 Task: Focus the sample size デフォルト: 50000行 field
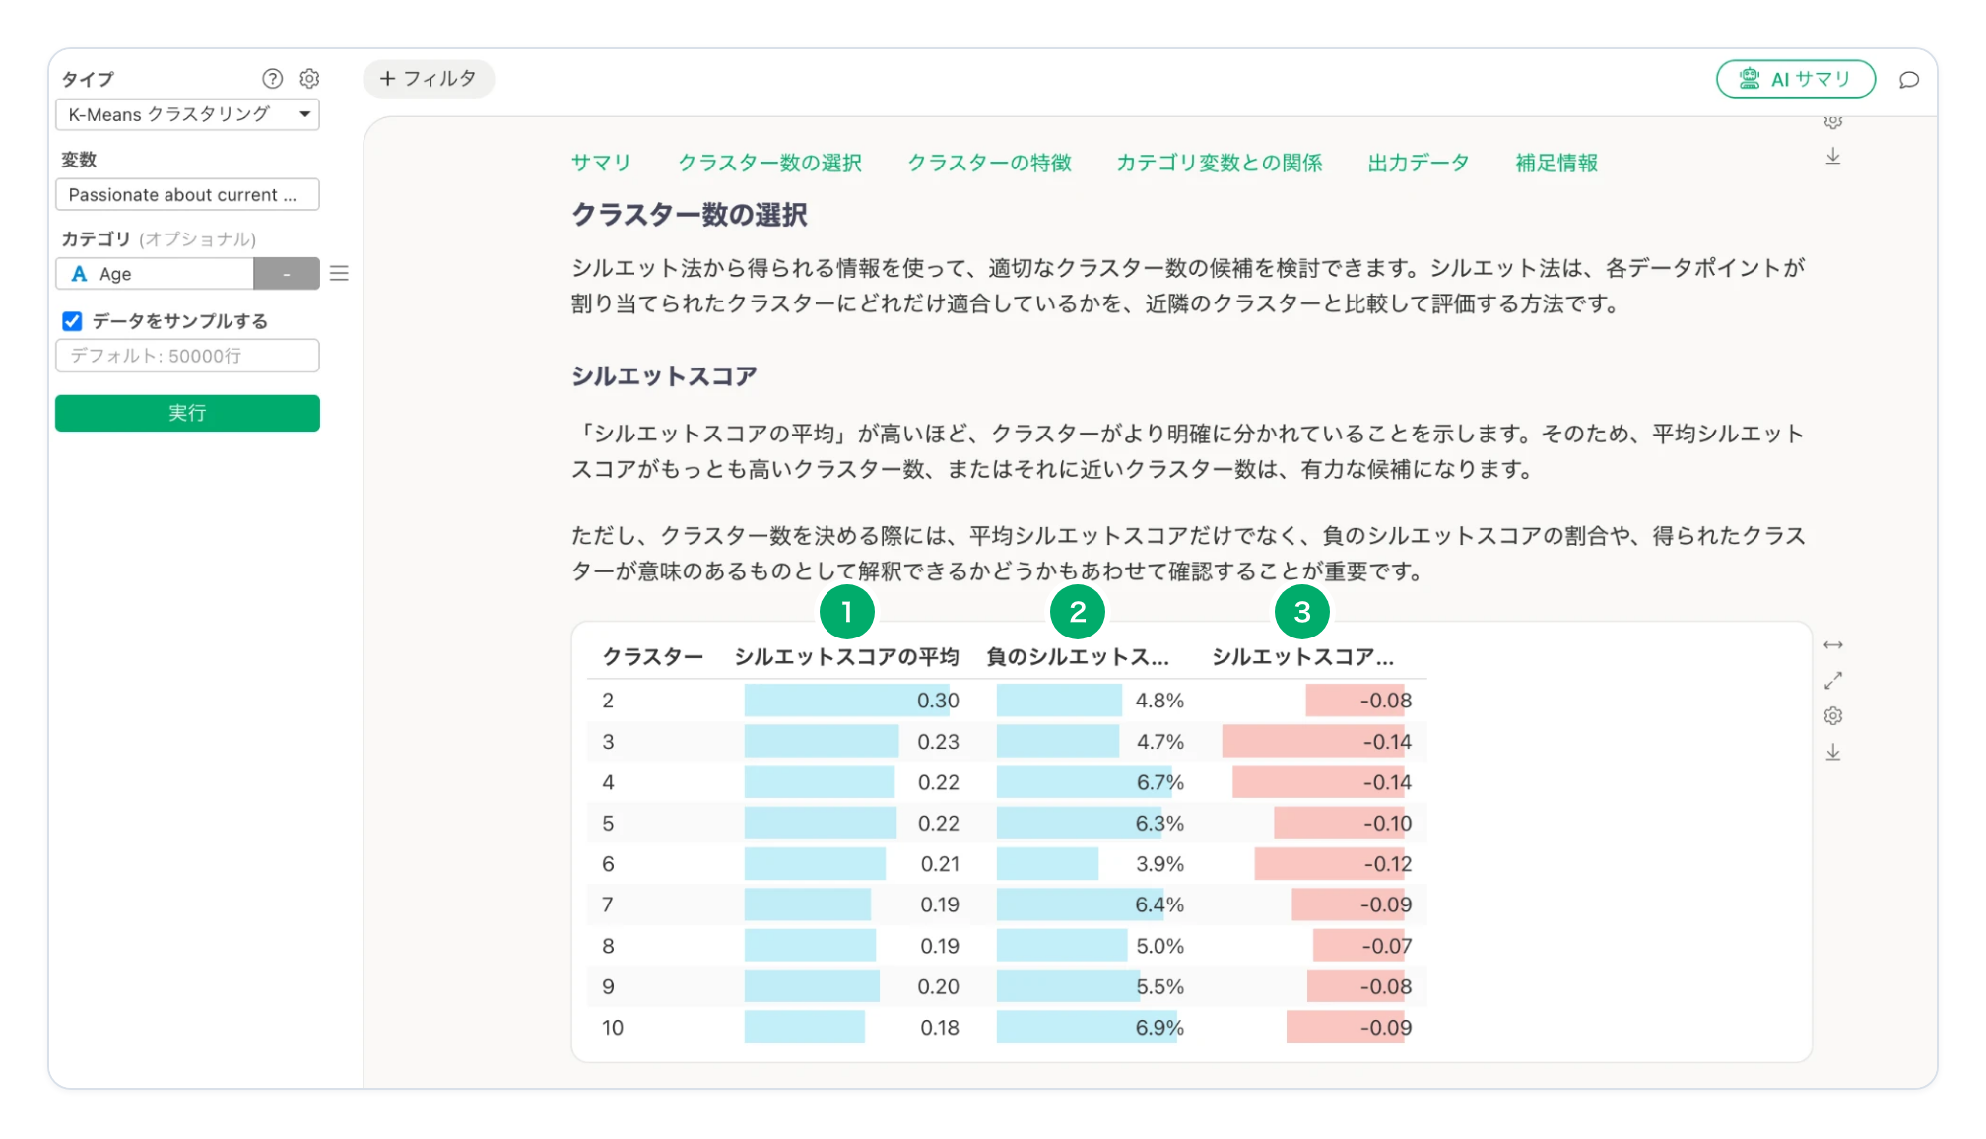pos(187,356)
